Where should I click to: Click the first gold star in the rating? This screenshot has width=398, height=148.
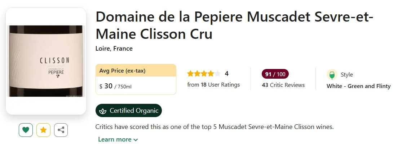coord(190,74)
